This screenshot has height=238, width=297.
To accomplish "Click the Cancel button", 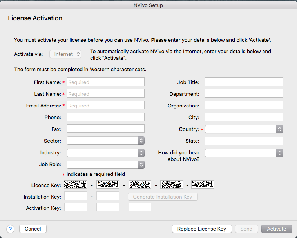I will point(33,229).
